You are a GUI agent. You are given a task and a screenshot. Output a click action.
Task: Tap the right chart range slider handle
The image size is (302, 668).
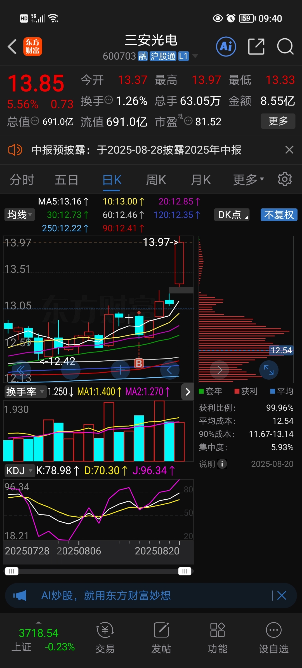click(185, 571)
